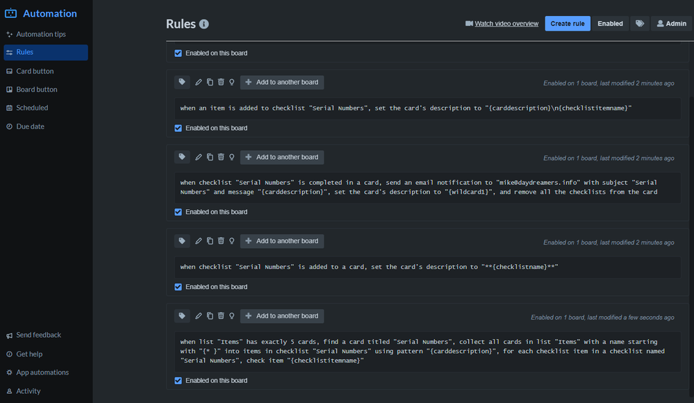Select the Automation tips icon in the sidebar

pos(8,34)
